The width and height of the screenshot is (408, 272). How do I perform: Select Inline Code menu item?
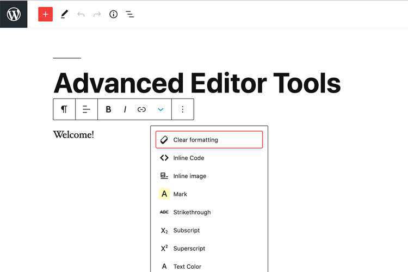pos(209,158)
